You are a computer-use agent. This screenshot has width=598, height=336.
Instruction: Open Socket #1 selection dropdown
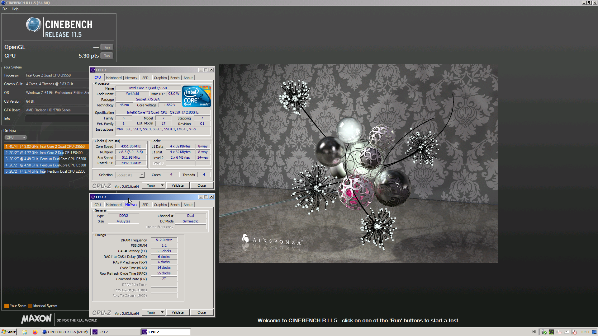130,175
